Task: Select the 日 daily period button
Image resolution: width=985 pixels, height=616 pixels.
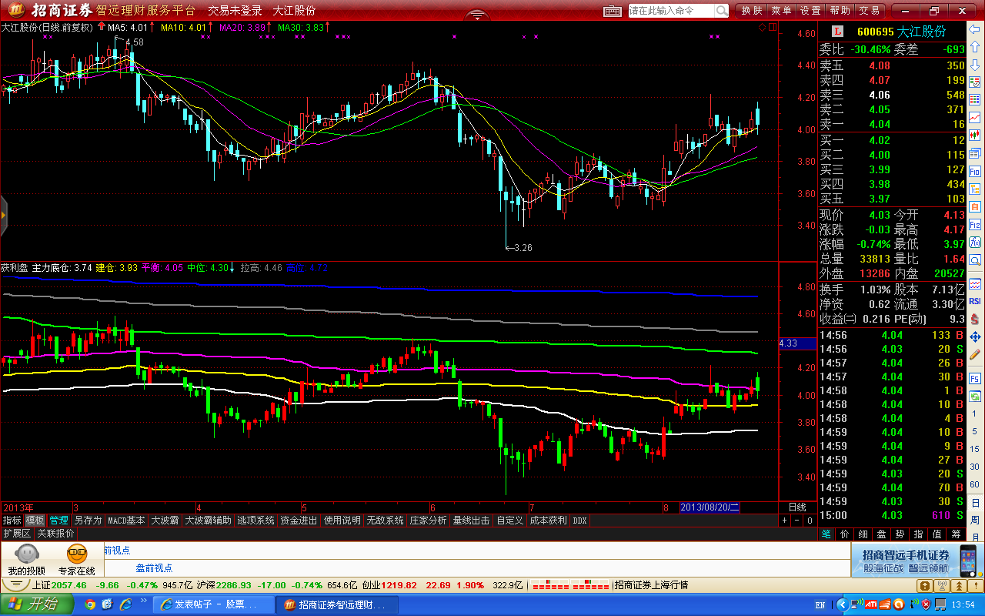Action: pos(974,504)
